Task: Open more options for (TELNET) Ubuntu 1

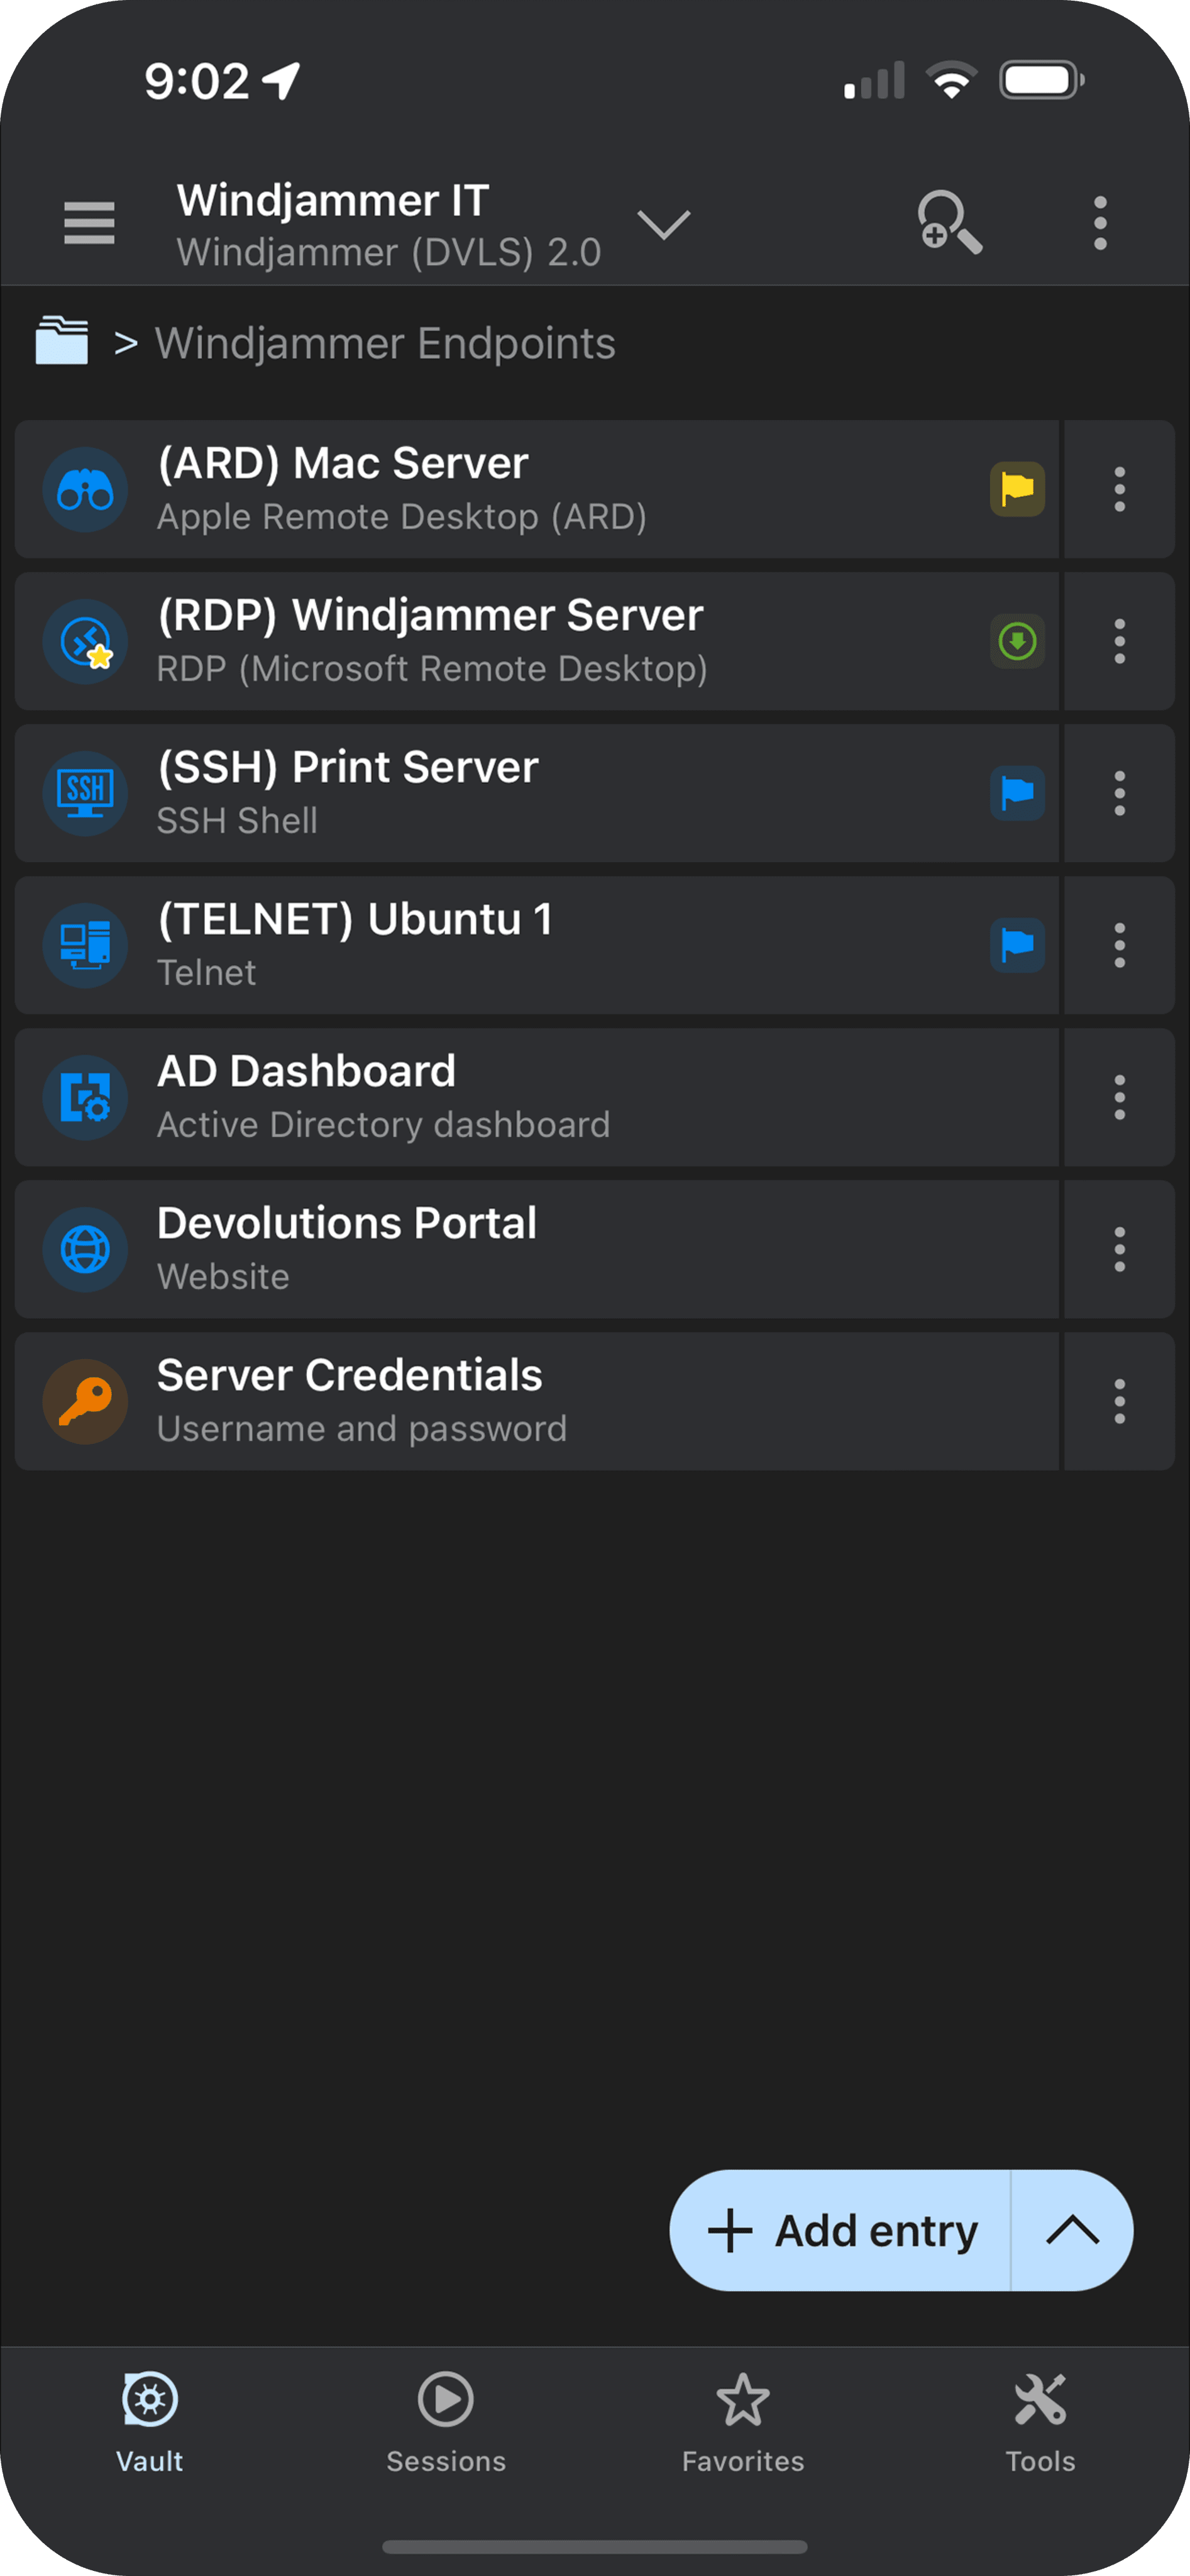Action: pos(1119,945)
